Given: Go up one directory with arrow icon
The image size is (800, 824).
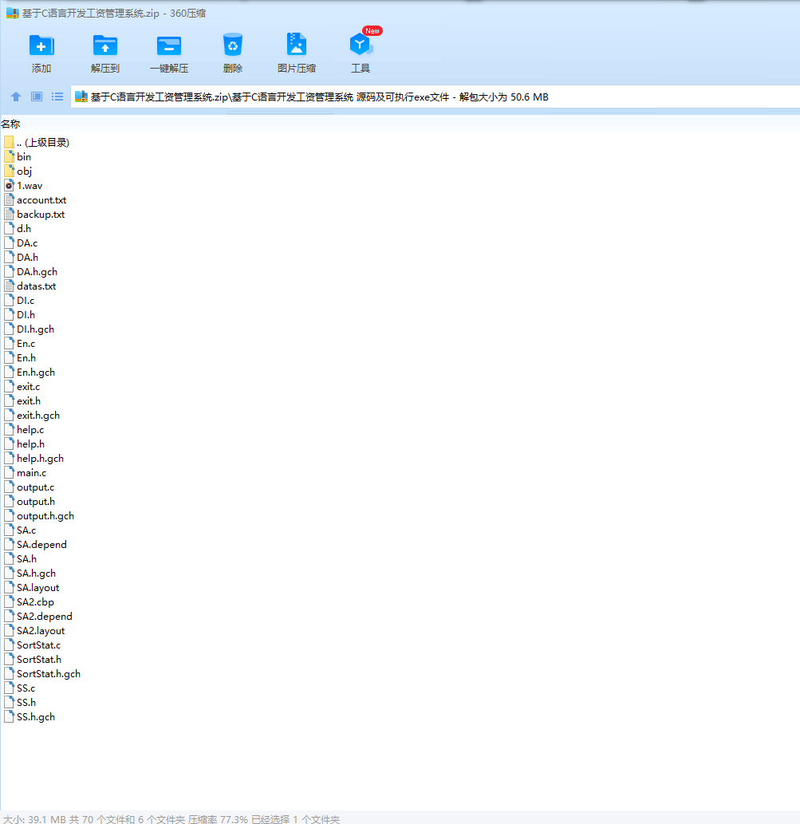Looking at the screenshot, I should point(16,97).
